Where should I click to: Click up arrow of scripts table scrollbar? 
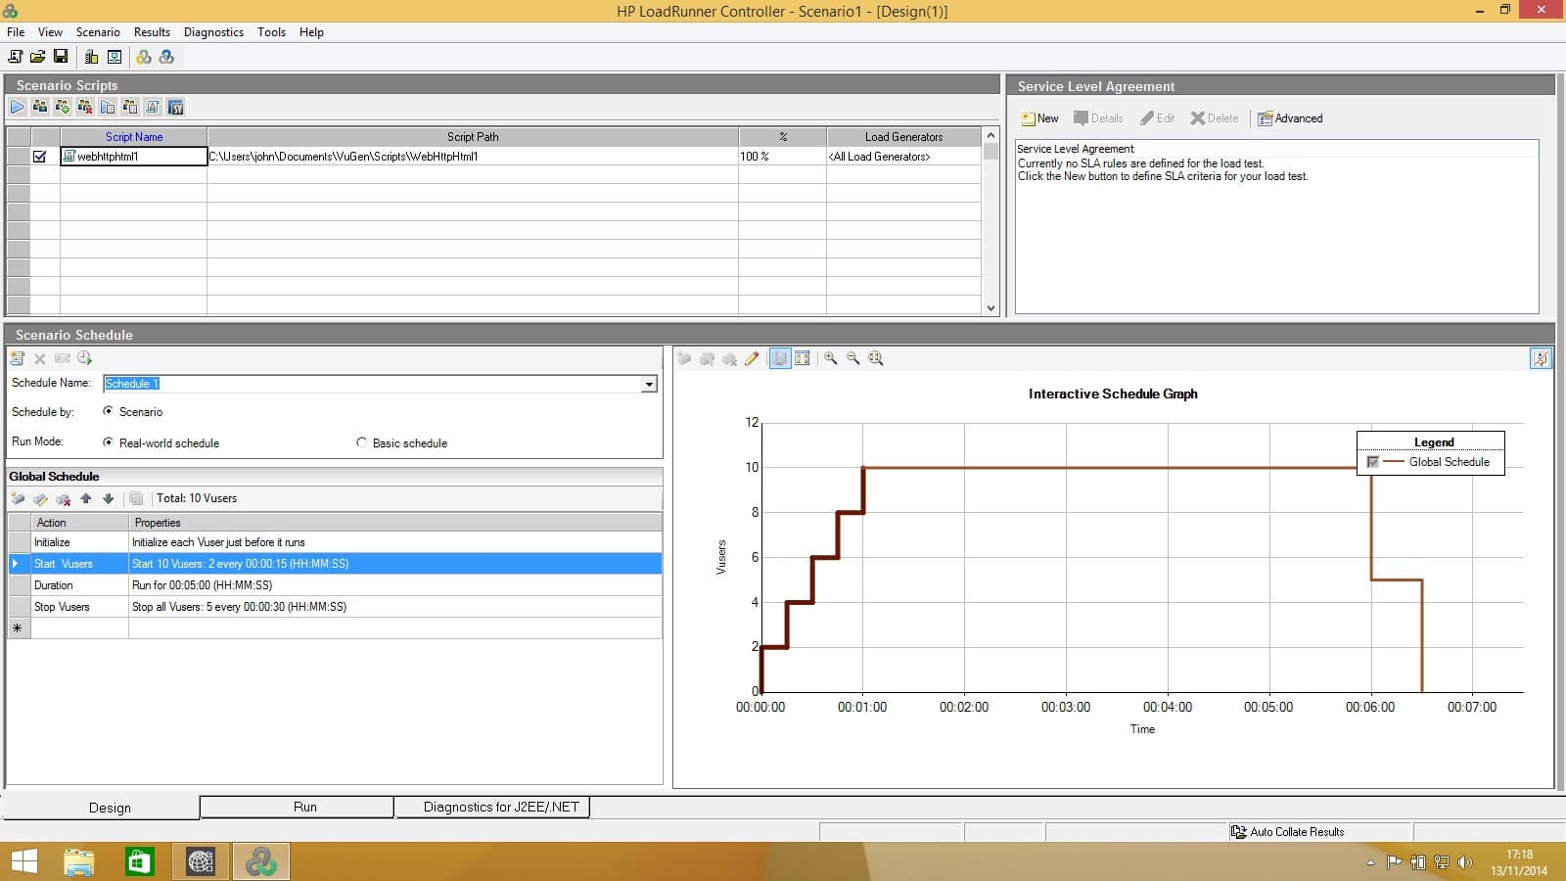(x=990, y=135)
